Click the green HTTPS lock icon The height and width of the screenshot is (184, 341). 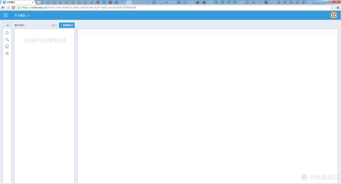[x=19, y=7]
